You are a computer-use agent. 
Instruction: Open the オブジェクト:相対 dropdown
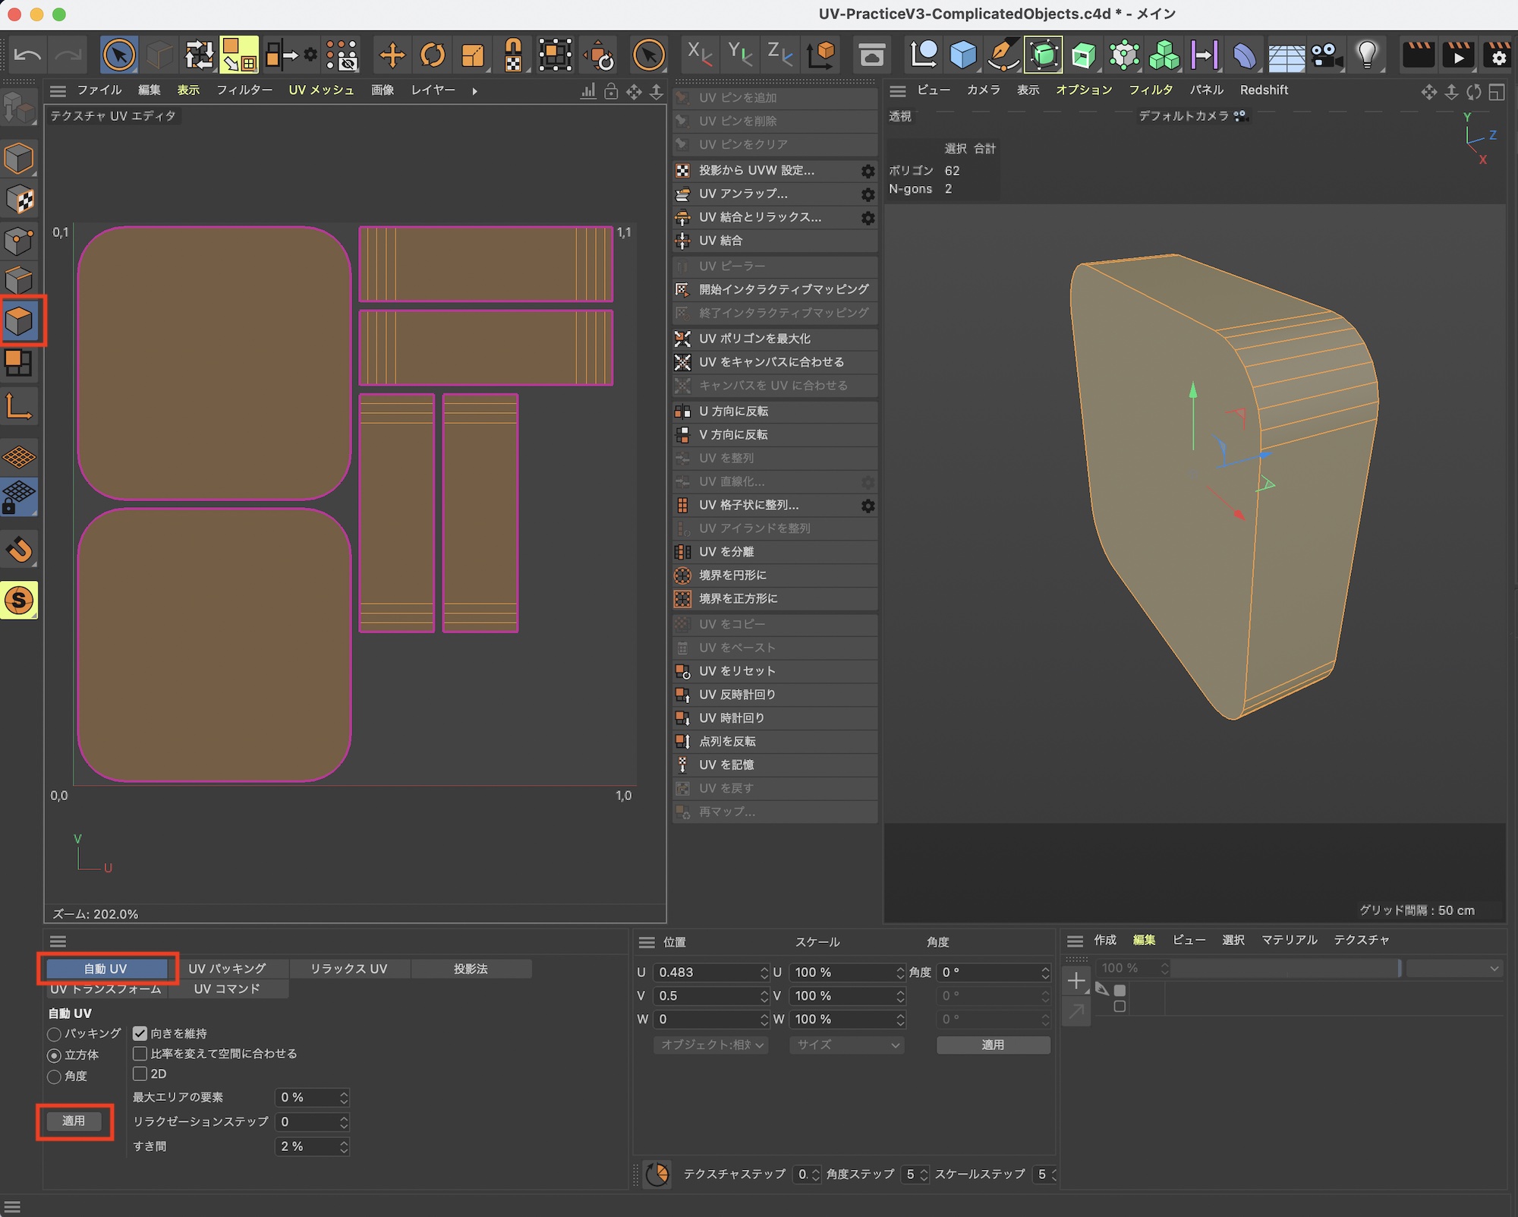(711, 1045)
